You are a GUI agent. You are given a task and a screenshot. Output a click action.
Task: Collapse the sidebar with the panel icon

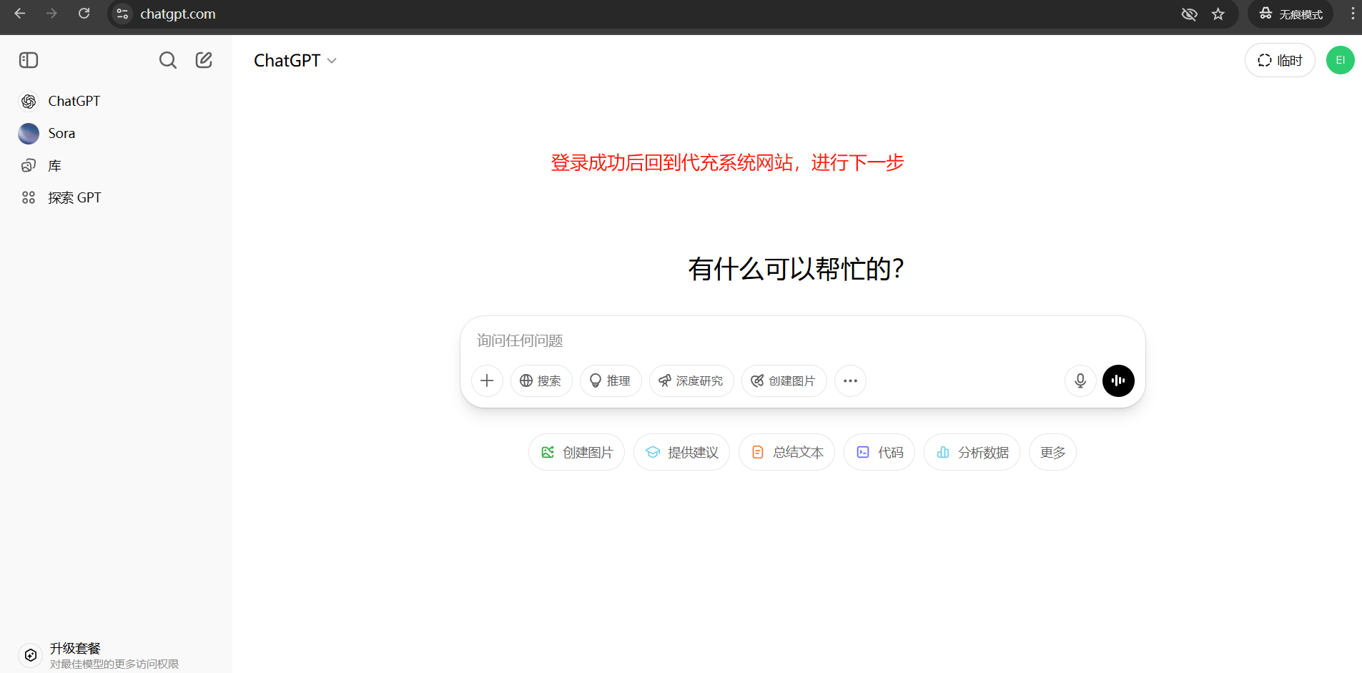[x=29, y=60]
